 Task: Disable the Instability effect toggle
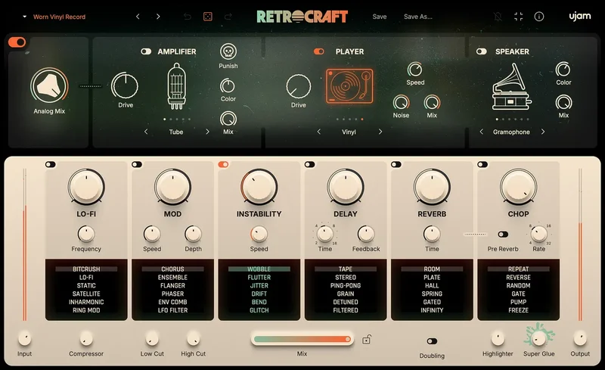pyautogui.click(x=223, y=164)
